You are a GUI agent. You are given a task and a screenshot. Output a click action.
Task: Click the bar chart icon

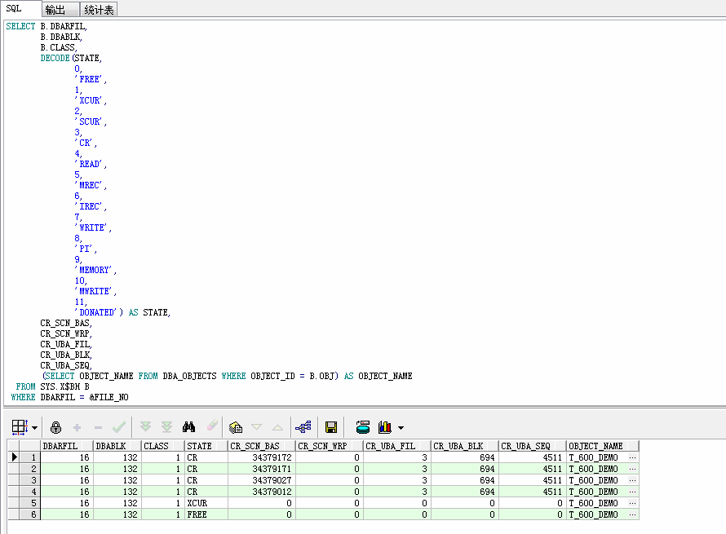385,427
